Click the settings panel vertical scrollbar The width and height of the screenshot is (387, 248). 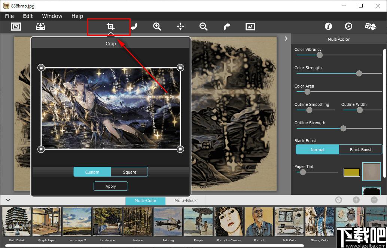tap(384, 113)
